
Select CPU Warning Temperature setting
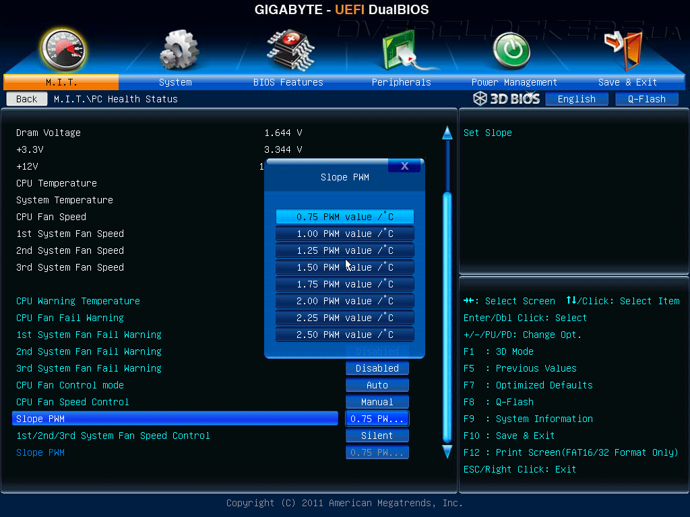click(x=78, y=301)
